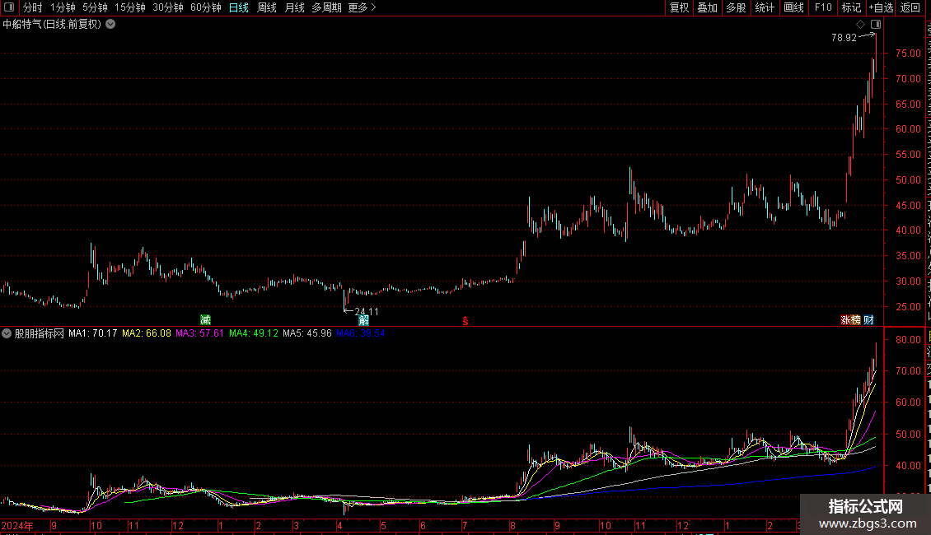Click the 复权 button

(679, 7)
